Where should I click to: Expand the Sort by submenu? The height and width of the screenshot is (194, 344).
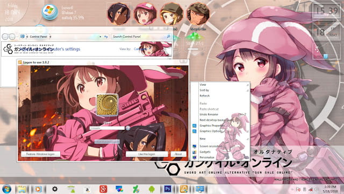247,90
